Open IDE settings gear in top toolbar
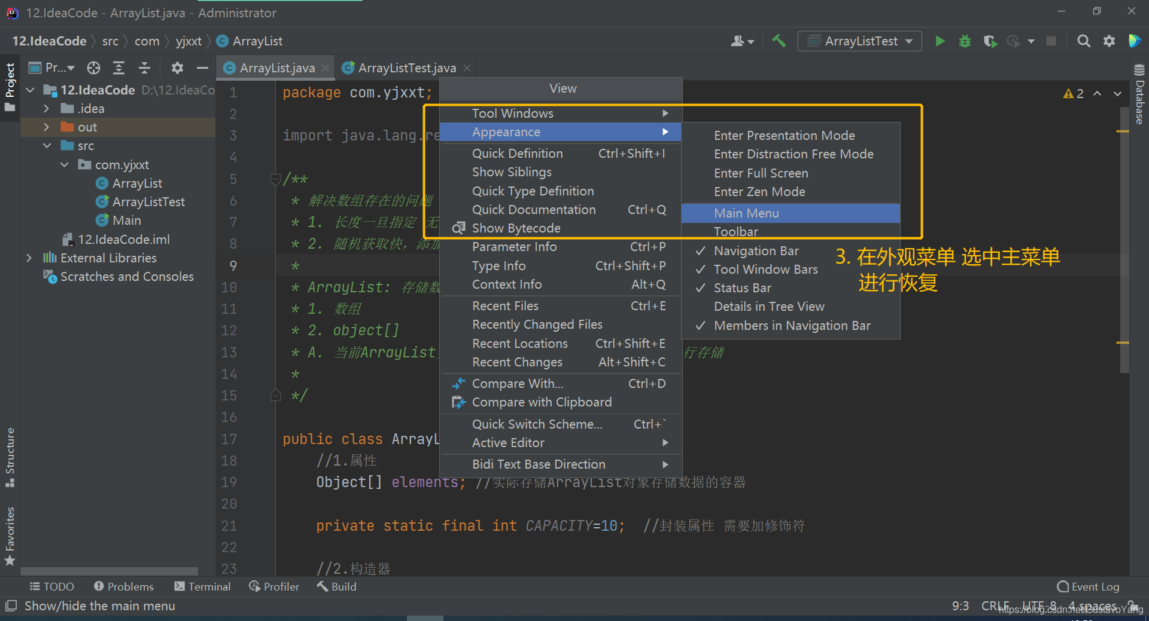The width and height of the screenshot is (1149, 621). pos(1109,41)
